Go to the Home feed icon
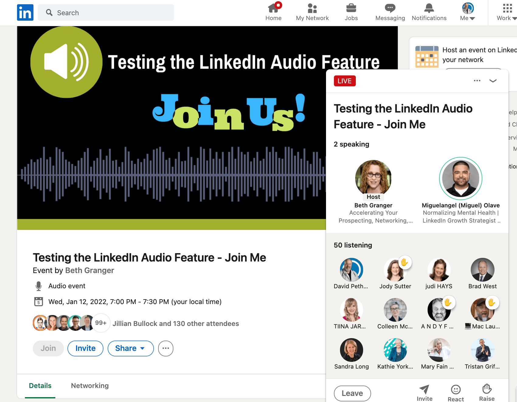This screenshot has width=517, height=402. [273, 8]
